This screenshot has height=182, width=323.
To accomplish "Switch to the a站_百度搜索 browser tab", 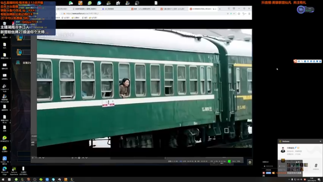I will [x=108, y=9].
